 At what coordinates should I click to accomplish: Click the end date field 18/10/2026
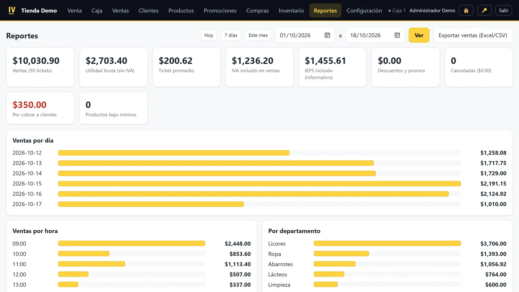coord(375,35)
